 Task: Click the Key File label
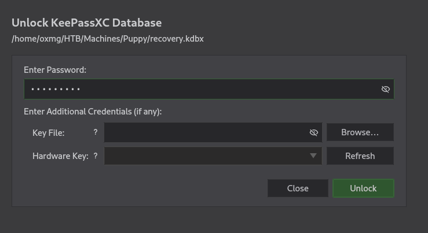[x=49, y=132]
